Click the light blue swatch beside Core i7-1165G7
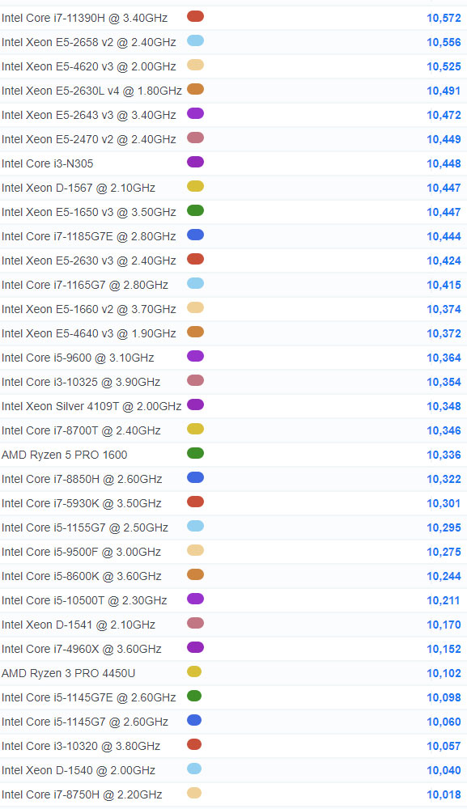Screen dimensions: 467x809 click(x=195, y=283)
